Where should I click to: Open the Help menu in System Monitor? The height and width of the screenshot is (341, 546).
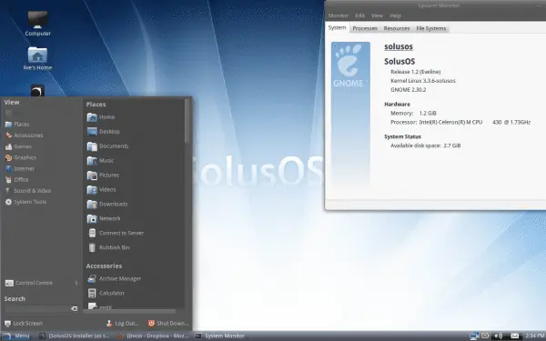pyautogui.click(x=396, y=15)
